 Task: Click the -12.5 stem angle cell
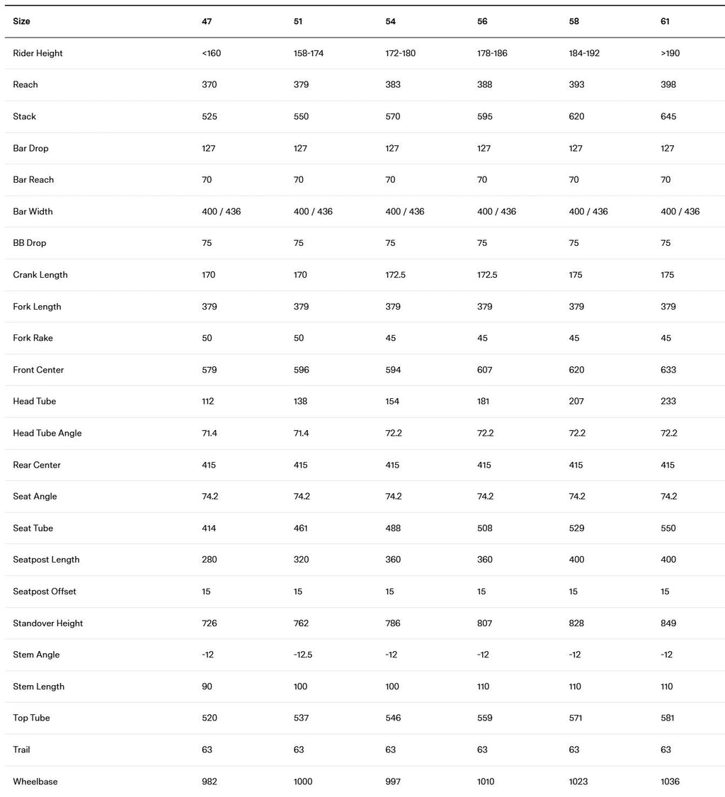302,655
